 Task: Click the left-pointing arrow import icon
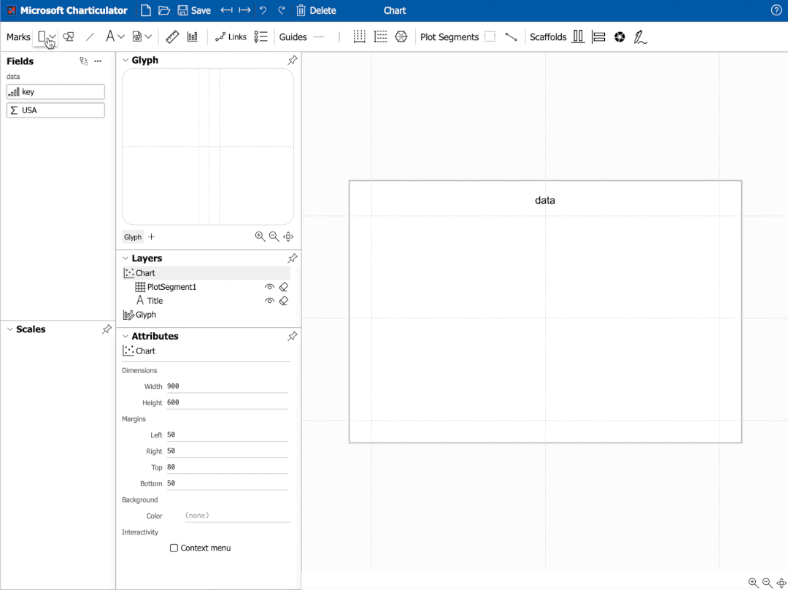(227, 10)
